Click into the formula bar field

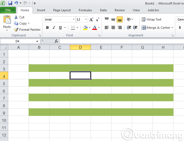(121, 41)
